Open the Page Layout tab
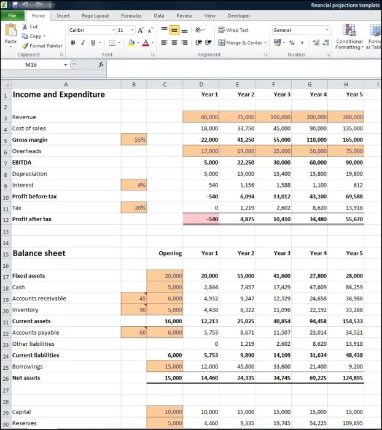382x430 pixels. tap(95, 15)
